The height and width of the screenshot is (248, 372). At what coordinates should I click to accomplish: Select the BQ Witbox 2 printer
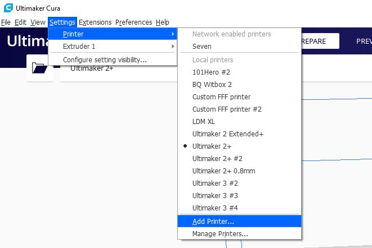click(212, 85)
